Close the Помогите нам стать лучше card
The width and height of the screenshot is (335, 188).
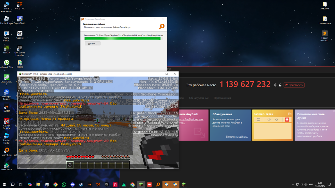pyautogui.click(x=334, y=111)
